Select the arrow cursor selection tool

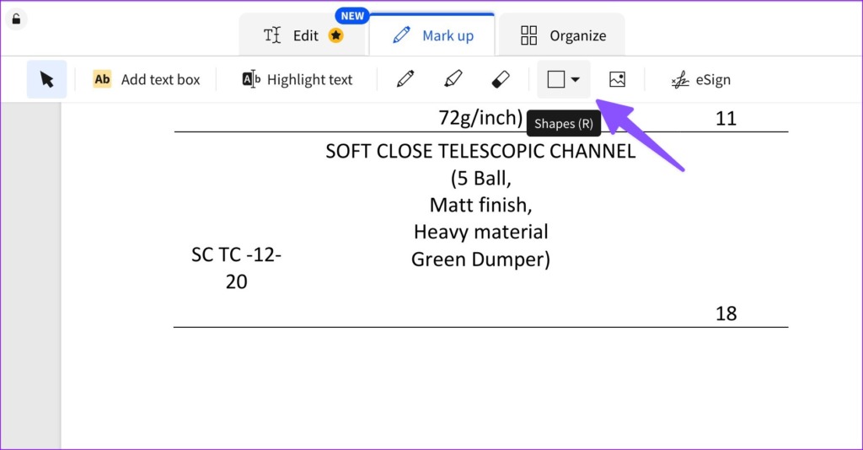pos(46,80)
